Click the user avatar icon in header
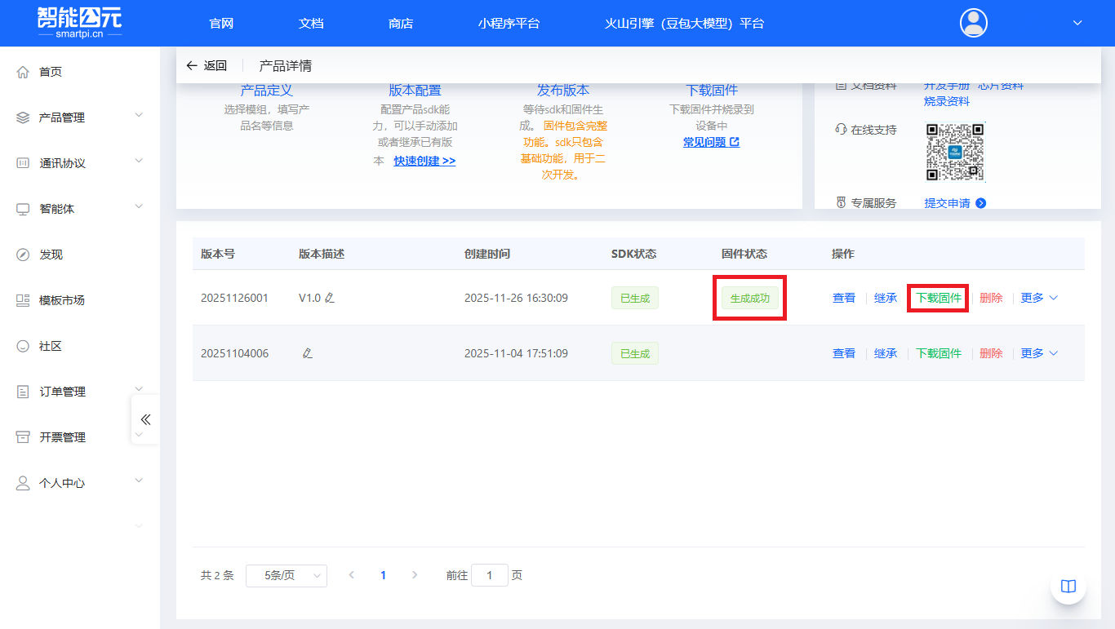Image resolution: width=1115 pixels, height=629 pixels. point(973,23)
